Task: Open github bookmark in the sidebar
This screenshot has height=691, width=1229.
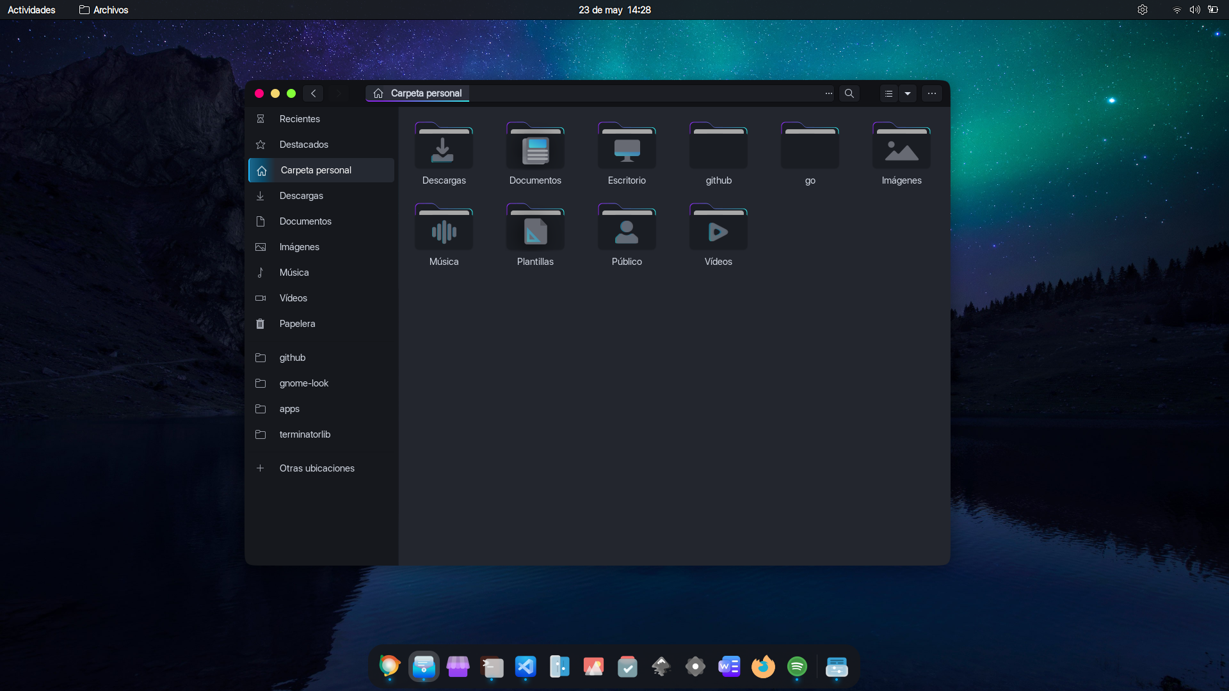Action: 321,358
